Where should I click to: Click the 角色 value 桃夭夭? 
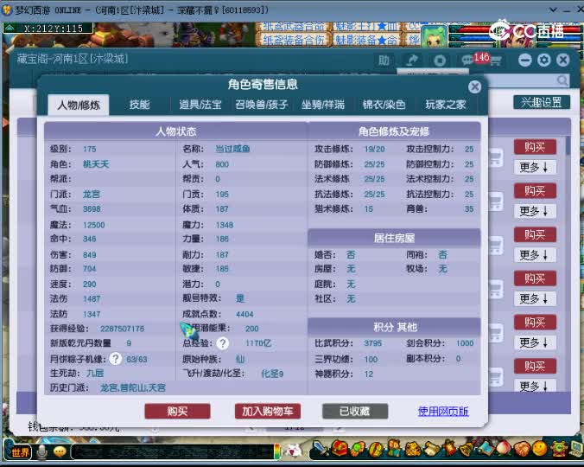[x=96, y=164]
